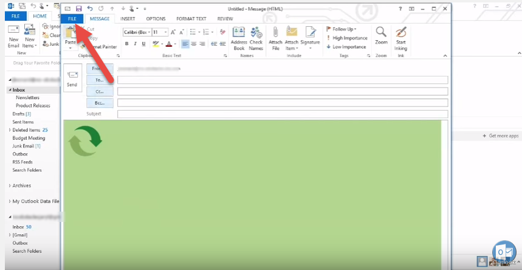Select the Product Releases folder
This screenshot has width=522, height=270.
33,106
